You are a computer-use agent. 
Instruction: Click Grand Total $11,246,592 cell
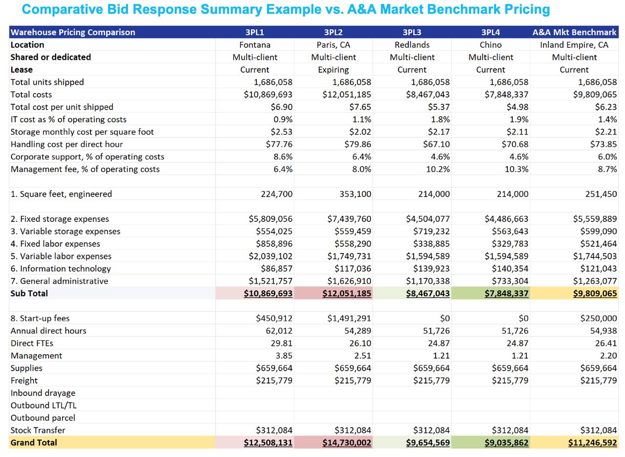pyautogui.click(x=574, y=442)
